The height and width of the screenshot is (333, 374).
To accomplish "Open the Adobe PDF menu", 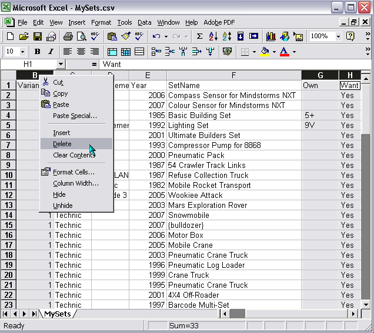I will [x=219, y=22].
